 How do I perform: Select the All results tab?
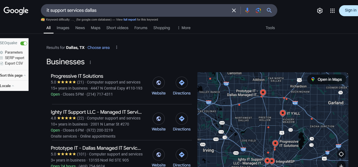[x=49, y=28]
